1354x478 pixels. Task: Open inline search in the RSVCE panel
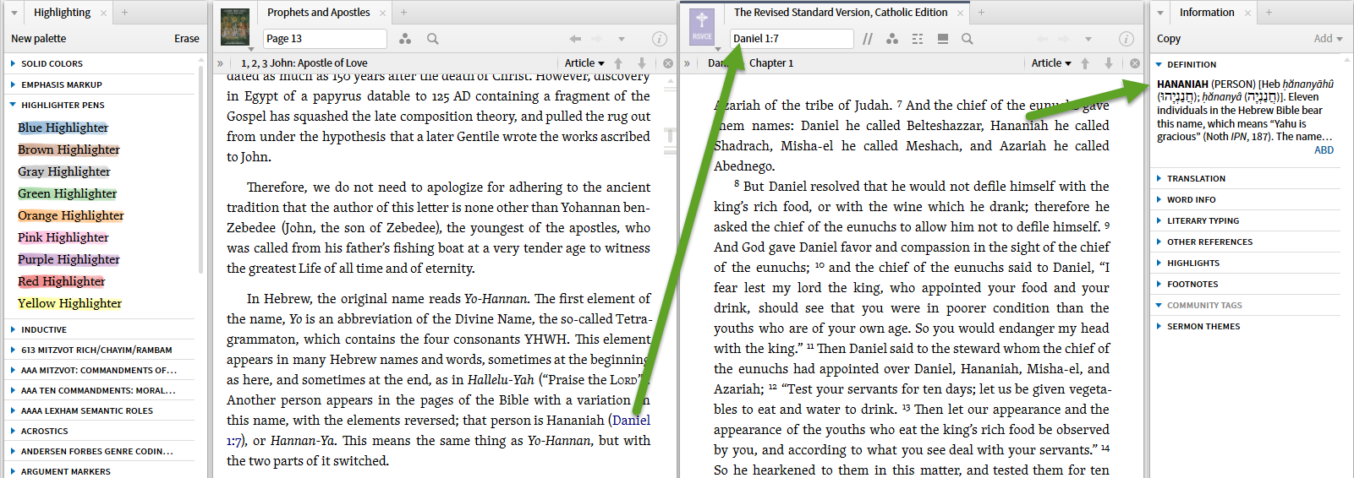(968, 39)
